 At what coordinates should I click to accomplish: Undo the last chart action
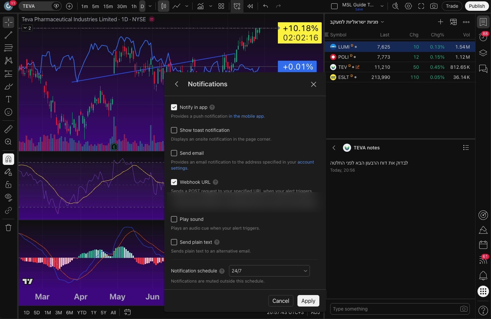coord(266,6)
